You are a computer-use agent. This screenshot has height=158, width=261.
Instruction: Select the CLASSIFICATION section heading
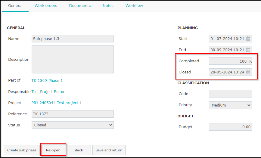point(193,83)
